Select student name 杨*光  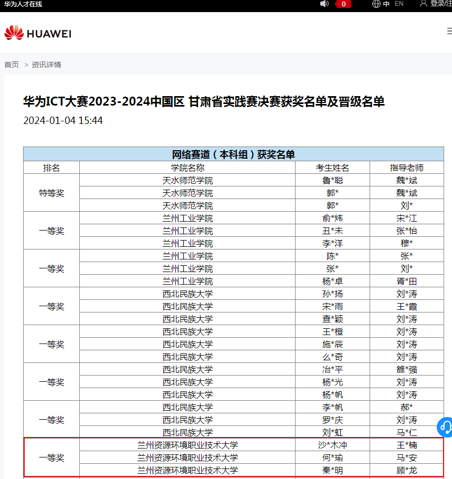pyautogui.click(x=332, y=382)
